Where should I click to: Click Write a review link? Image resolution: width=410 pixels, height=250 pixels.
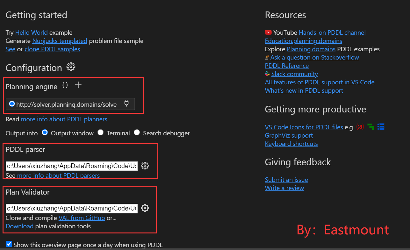point(284,188)
